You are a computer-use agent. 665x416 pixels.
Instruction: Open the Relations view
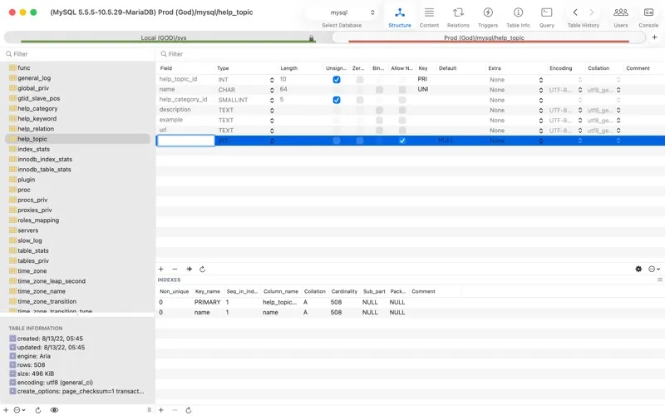[x=458, y=17]
